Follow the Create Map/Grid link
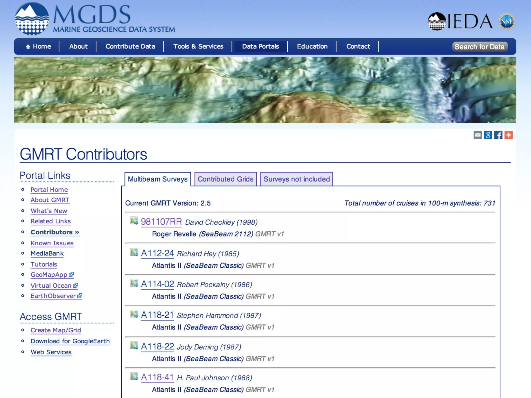This screenshot has width=531, height=398. point(56,330)
